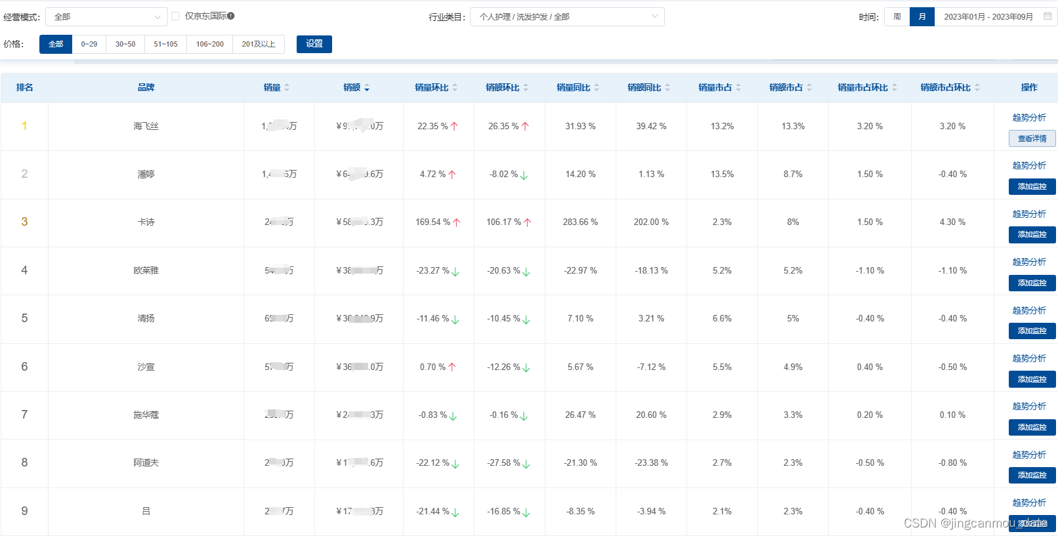Click the 设置 button
Viewport: 1058px width, 536px height.
(x=314, y=44)
